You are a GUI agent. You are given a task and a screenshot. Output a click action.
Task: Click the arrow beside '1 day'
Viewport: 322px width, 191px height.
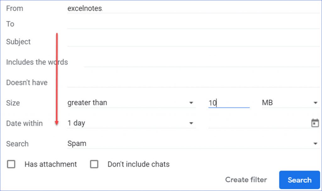[191, 123]
